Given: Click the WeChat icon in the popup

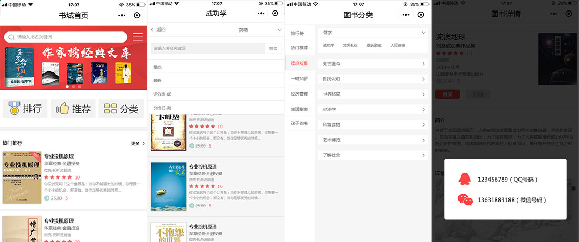Looking at the screenshot, I should [x=464, y=200].
